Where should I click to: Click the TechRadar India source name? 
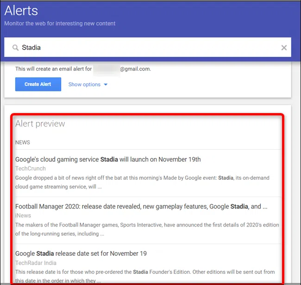click(x=36, y=263)
